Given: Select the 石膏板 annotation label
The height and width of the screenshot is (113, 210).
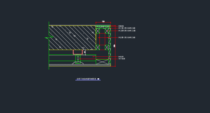Looking at the screenshot, I should click(x=121, y=26).
